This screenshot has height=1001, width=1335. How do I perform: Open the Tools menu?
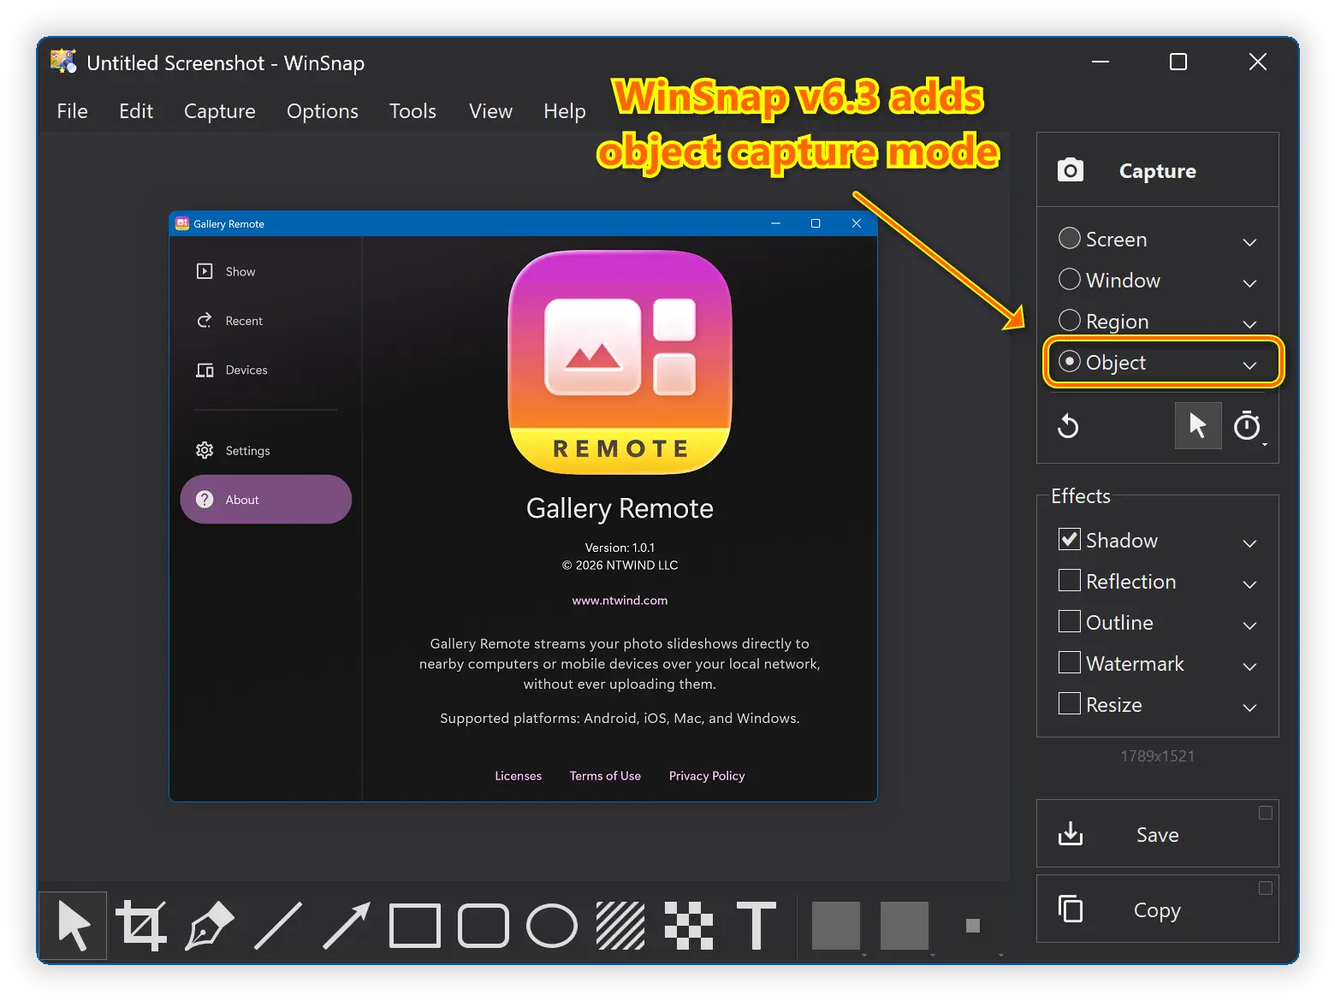tap(413, 111)
